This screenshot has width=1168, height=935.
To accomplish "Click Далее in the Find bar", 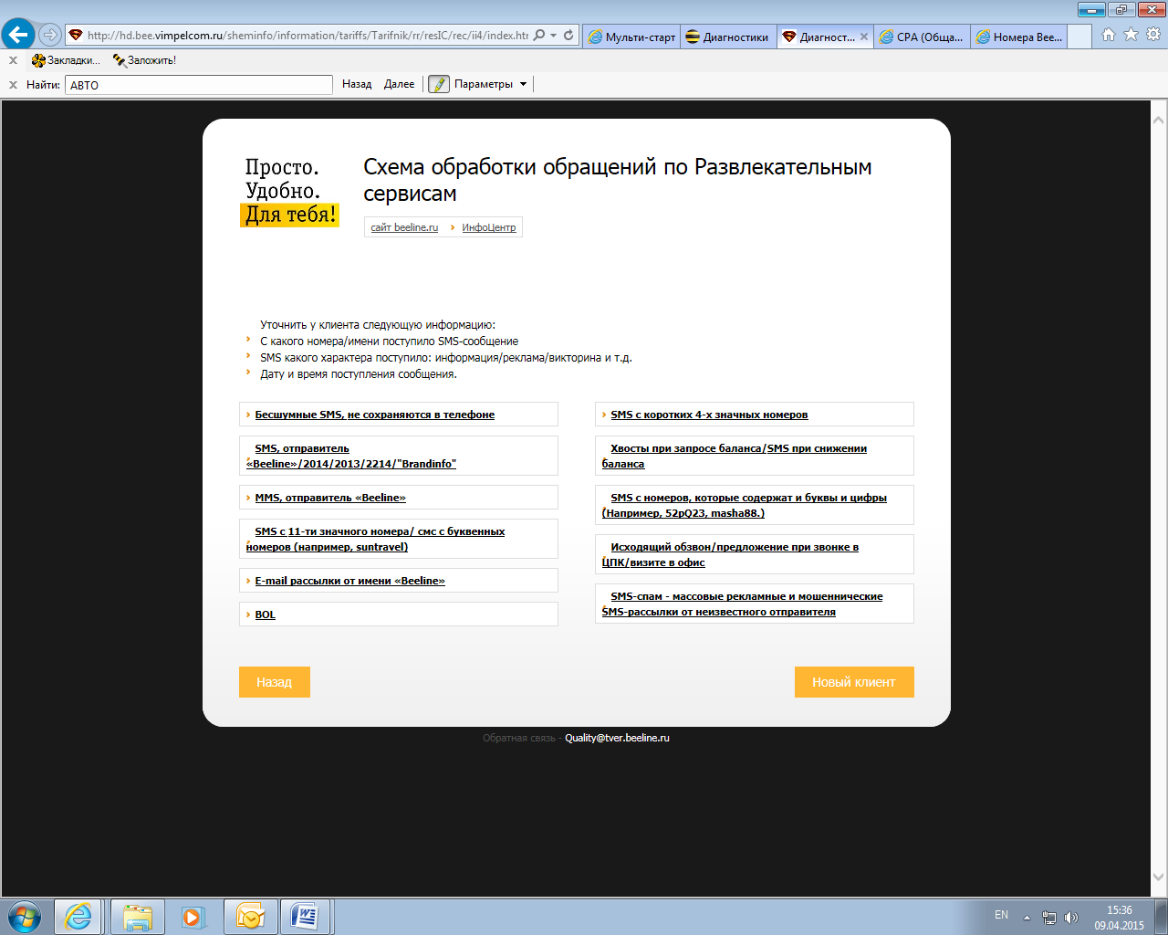I will tap(400, 84).
